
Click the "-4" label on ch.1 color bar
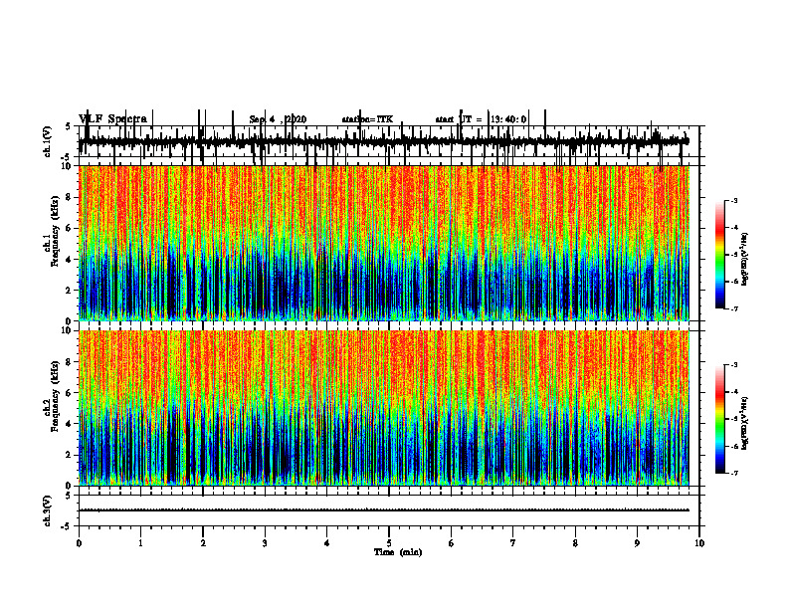tap(733, 228)
